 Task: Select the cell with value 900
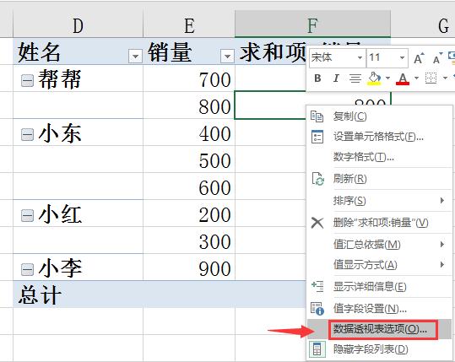(189, 267)
